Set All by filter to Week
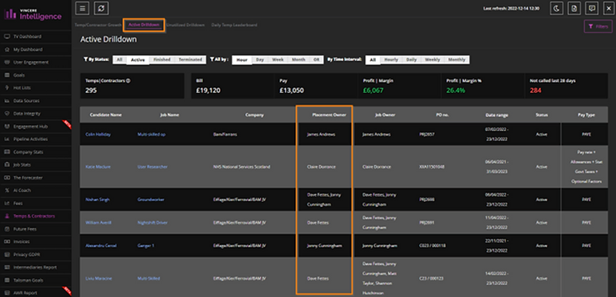616x297 pixels. [279, 60]
